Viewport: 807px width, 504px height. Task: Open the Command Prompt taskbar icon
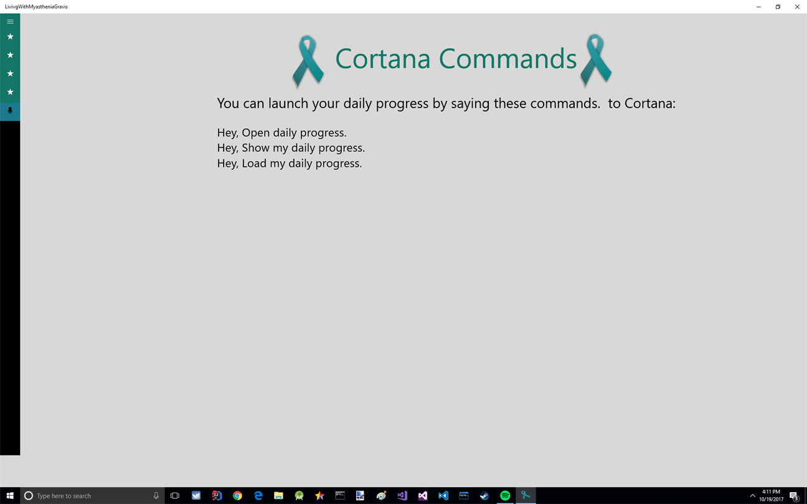point(340,496)
